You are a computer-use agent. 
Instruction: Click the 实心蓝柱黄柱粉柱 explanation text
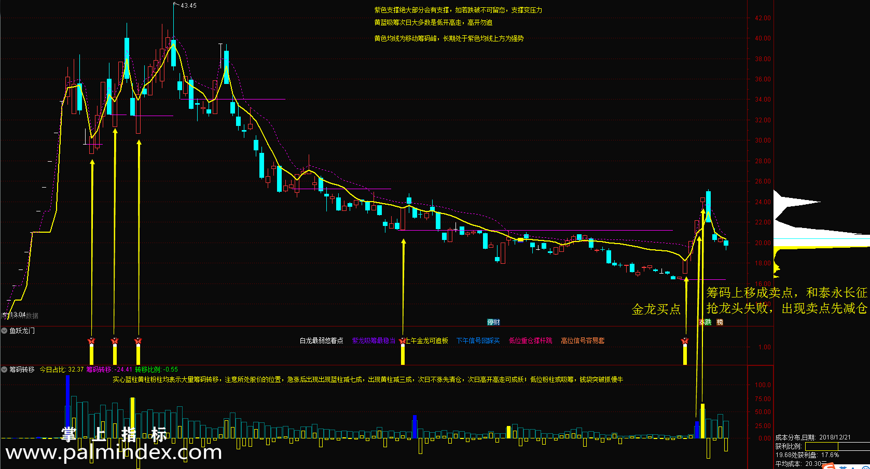[x=368, y=379]
